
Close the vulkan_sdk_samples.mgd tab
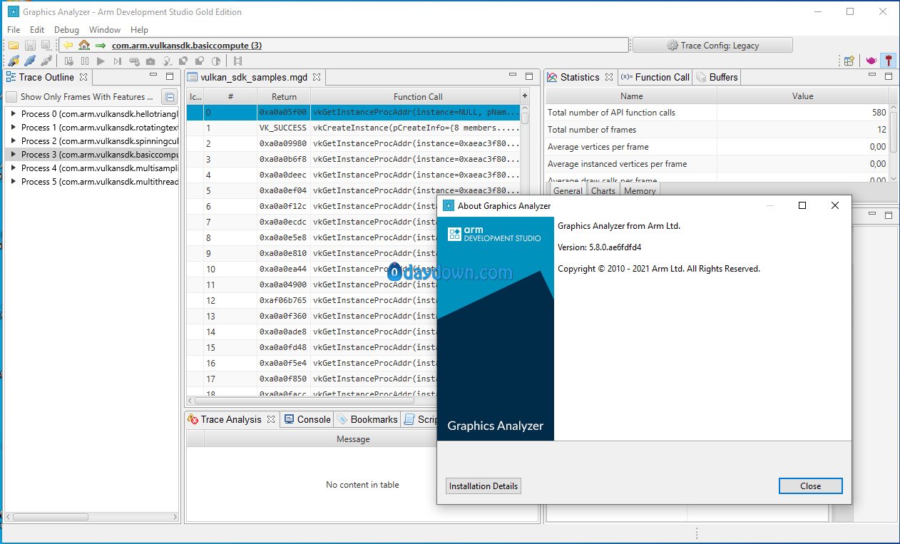pyautogui.click(x=317, y=77)
